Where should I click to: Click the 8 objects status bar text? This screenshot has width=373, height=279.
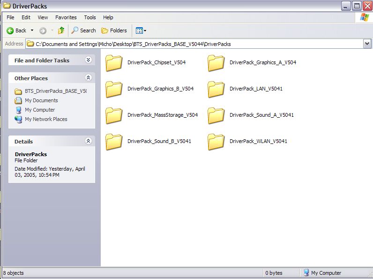[13, 273]
